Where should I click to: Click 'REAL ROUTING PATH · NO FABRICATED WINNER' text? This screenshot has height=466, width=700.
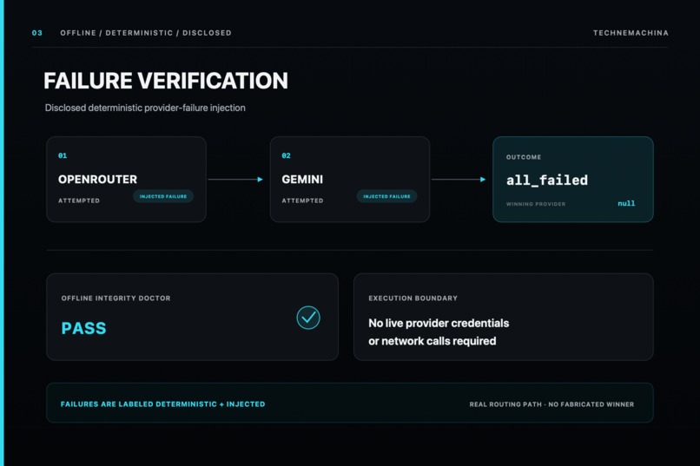pos(551,404)
